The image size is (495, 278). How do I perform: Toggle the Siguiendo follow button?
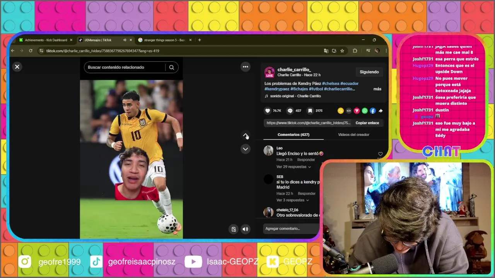coord(369,72)
